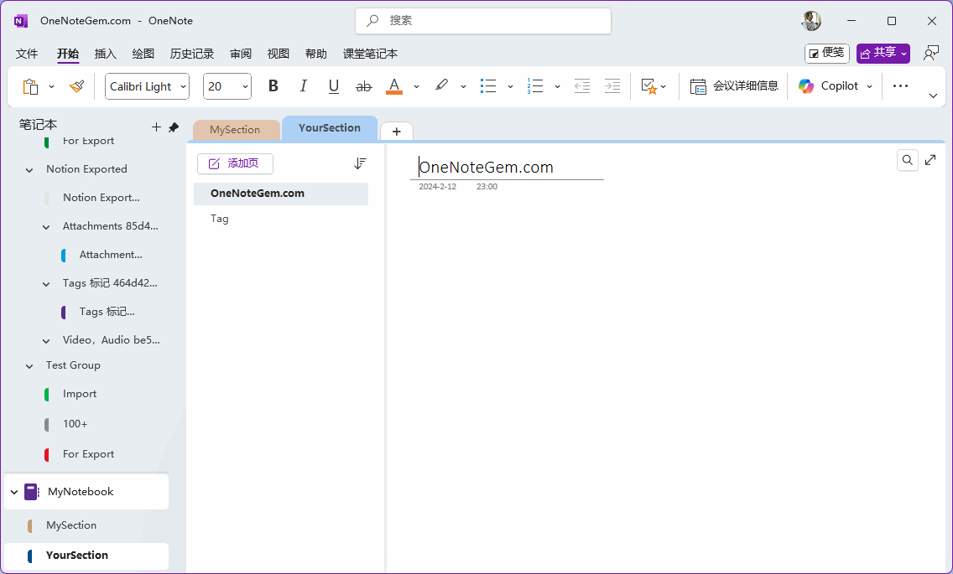Apply the magenta text highlight color
The image size is (953, 574).
click(x=441, y=86)
